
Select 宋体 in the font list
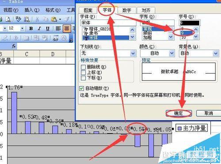[x=106, y=38]
